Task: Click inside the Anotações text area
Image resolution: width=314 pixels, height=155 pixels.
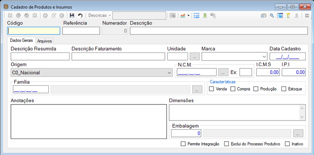Action: coord(89,121)
